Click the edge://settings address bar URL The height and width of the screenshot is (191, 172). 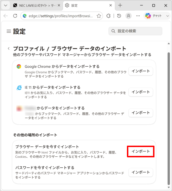(x=61, y=16)
